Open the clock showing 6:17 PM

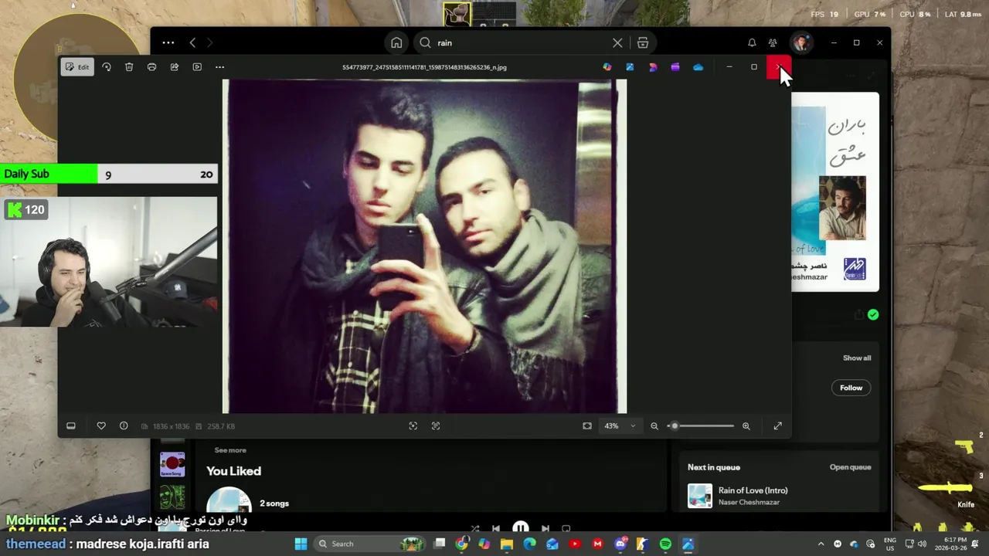[x=950, y=544]
